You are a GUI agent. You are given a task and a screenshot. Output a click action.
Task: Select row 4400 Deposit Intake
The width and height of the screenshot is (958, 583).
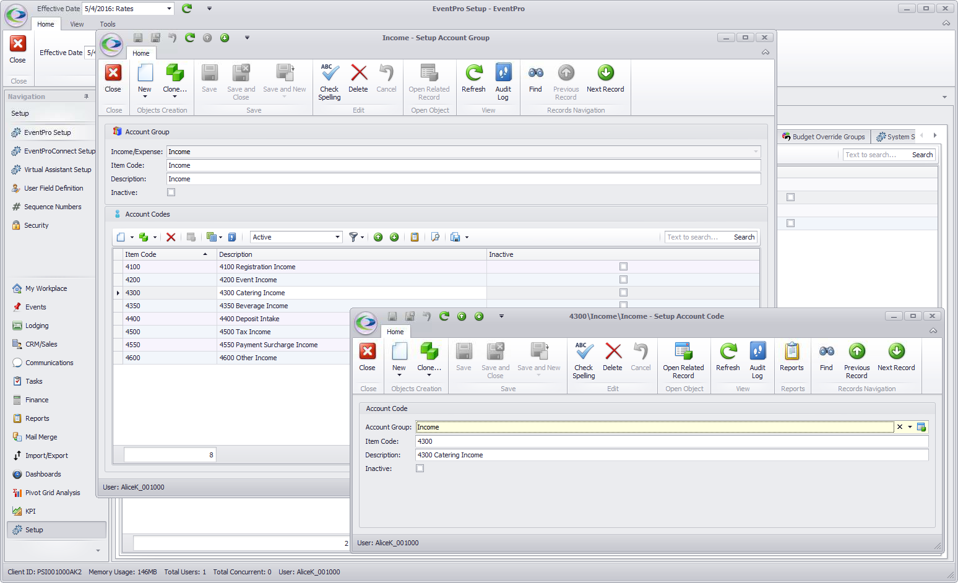(x=231, y=319)
